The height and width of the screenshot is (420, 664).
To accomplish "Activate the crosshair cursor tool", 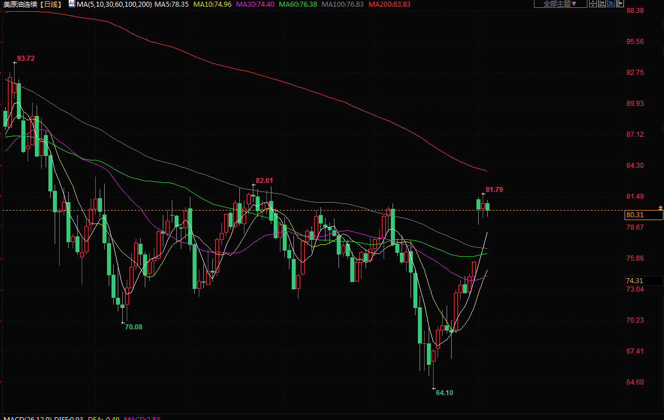I will tap(592, 4).
